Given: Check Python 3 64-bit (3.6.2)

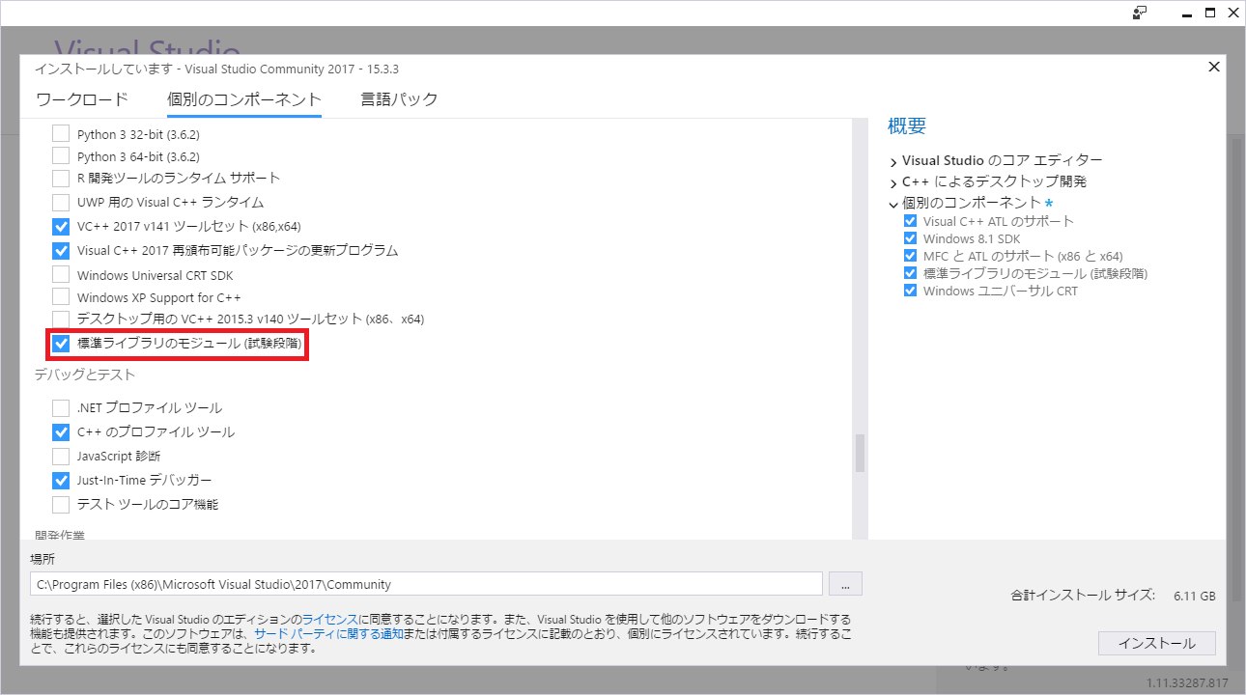Looking at the screenshot, I should [x=61, y=156].
